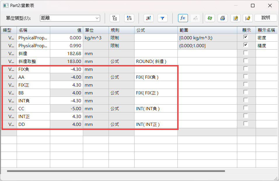Click the 名稱 column header
Screen dimensions: 279x181
click(x=33, y=30)
